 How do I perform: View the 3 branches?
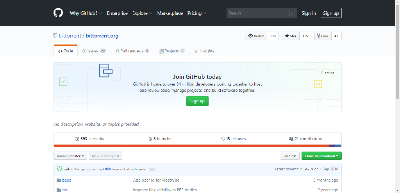(161, 139)
